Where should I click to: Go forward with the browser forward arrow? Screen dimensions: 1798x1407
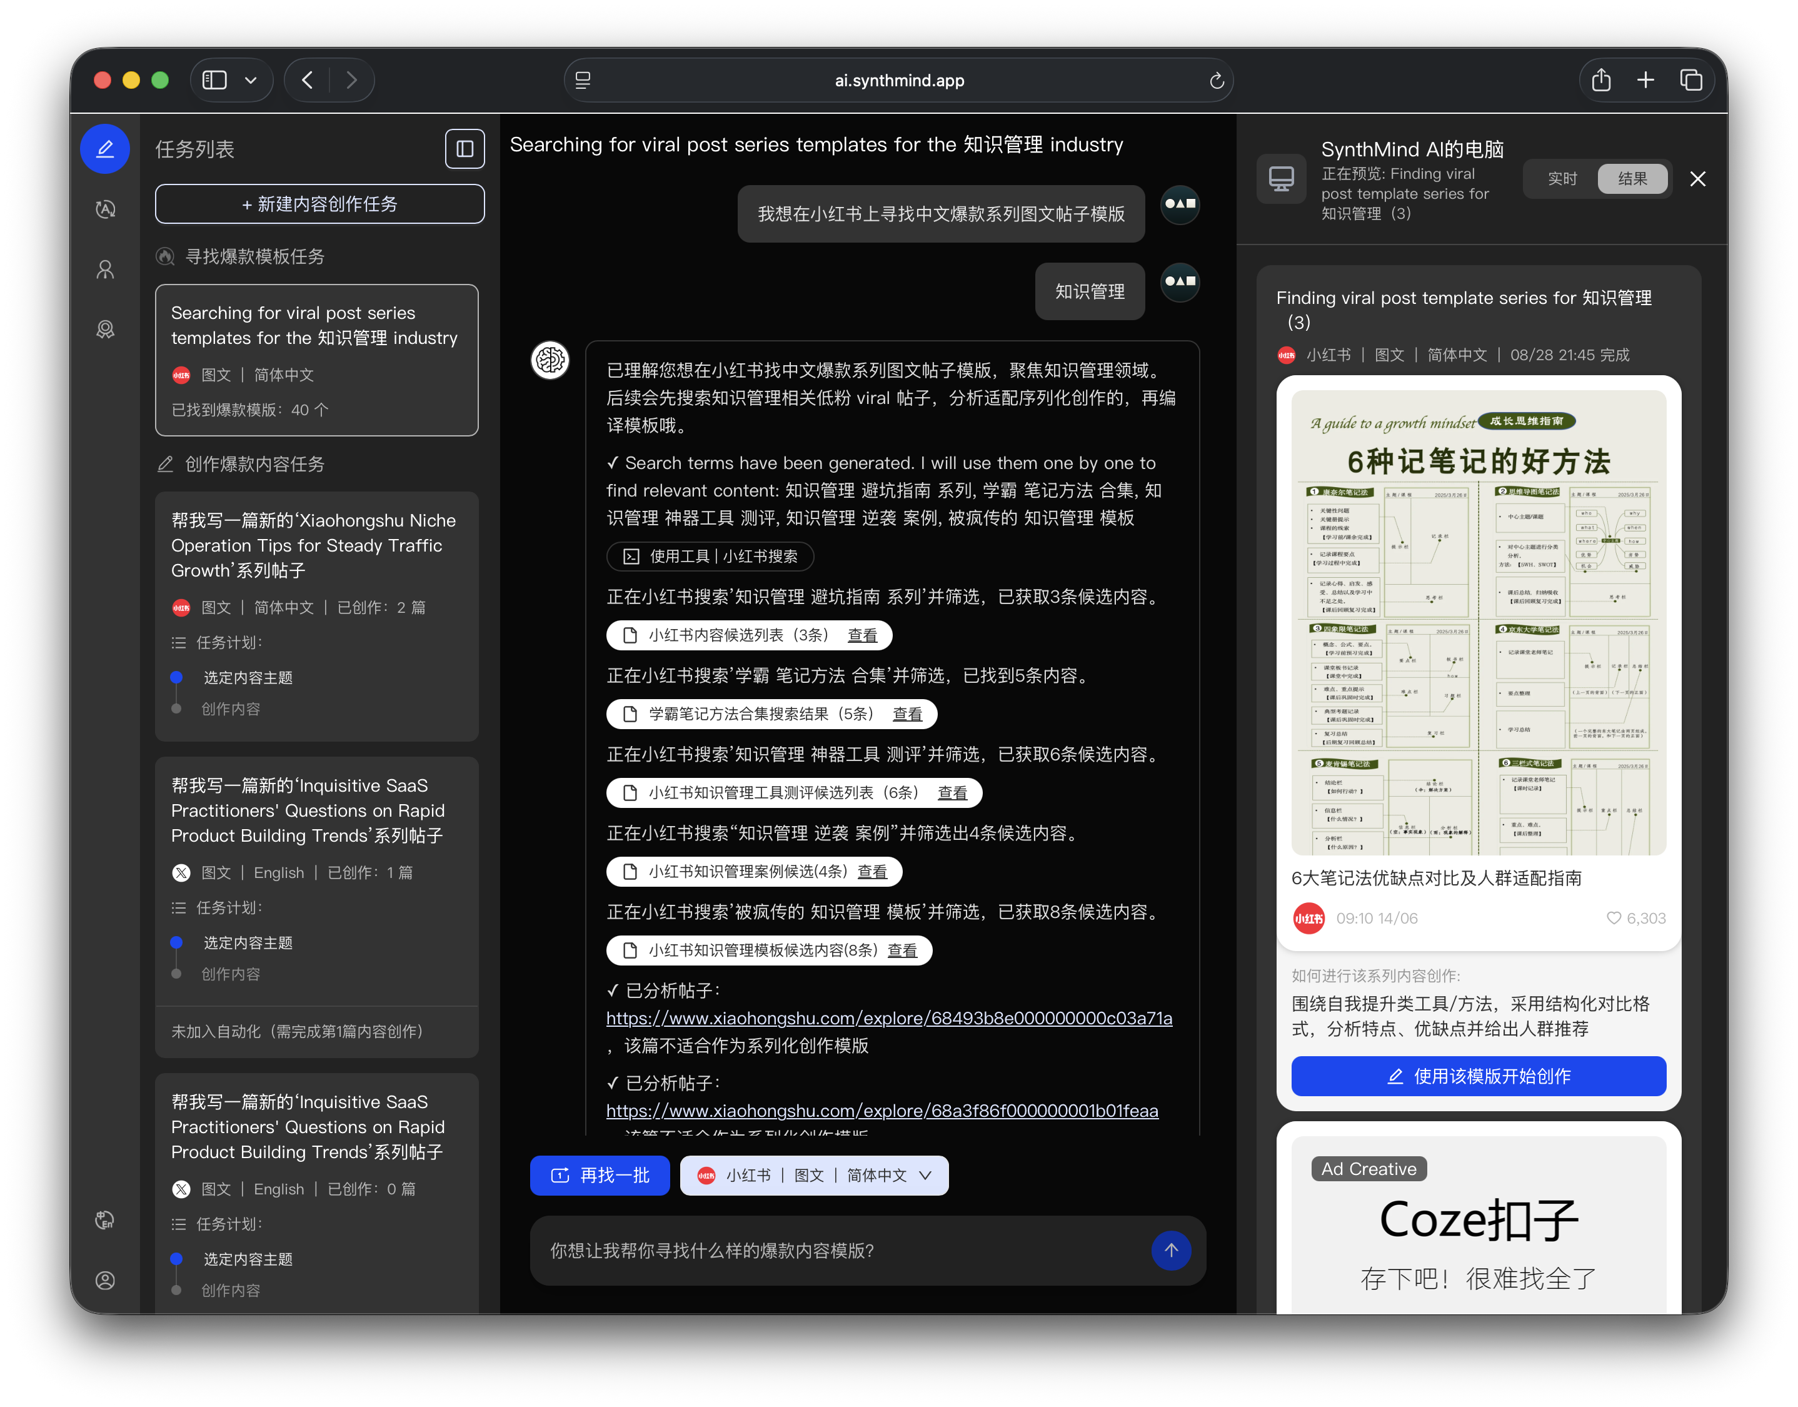(352, 80)
